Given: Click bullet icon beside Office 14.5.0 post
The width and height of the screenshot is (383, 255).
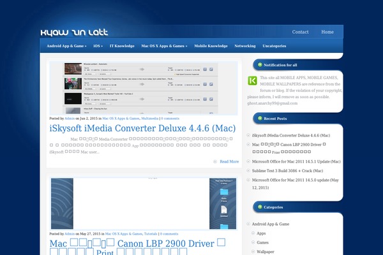Looking at the screenshot, I should 248,180.
